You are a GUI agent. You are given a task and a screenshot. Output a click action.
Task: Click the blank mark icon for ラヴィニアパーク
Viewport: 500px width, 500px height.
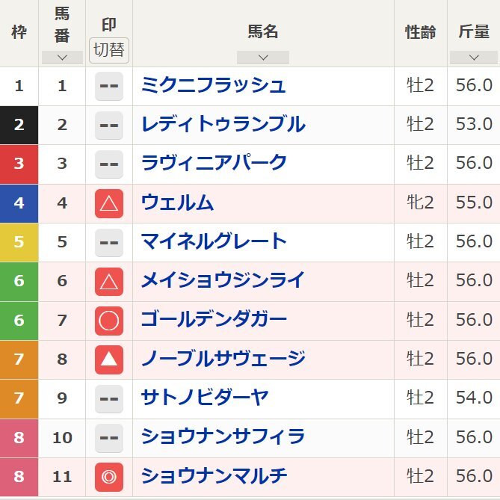pyautogui.click(x=109, y=164)
